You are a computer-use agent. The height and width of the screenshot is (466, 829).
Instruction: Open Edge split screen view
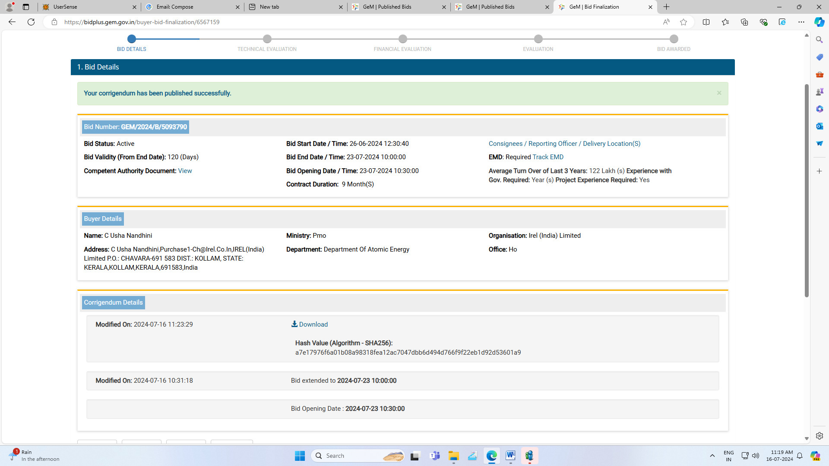[706, 22]
